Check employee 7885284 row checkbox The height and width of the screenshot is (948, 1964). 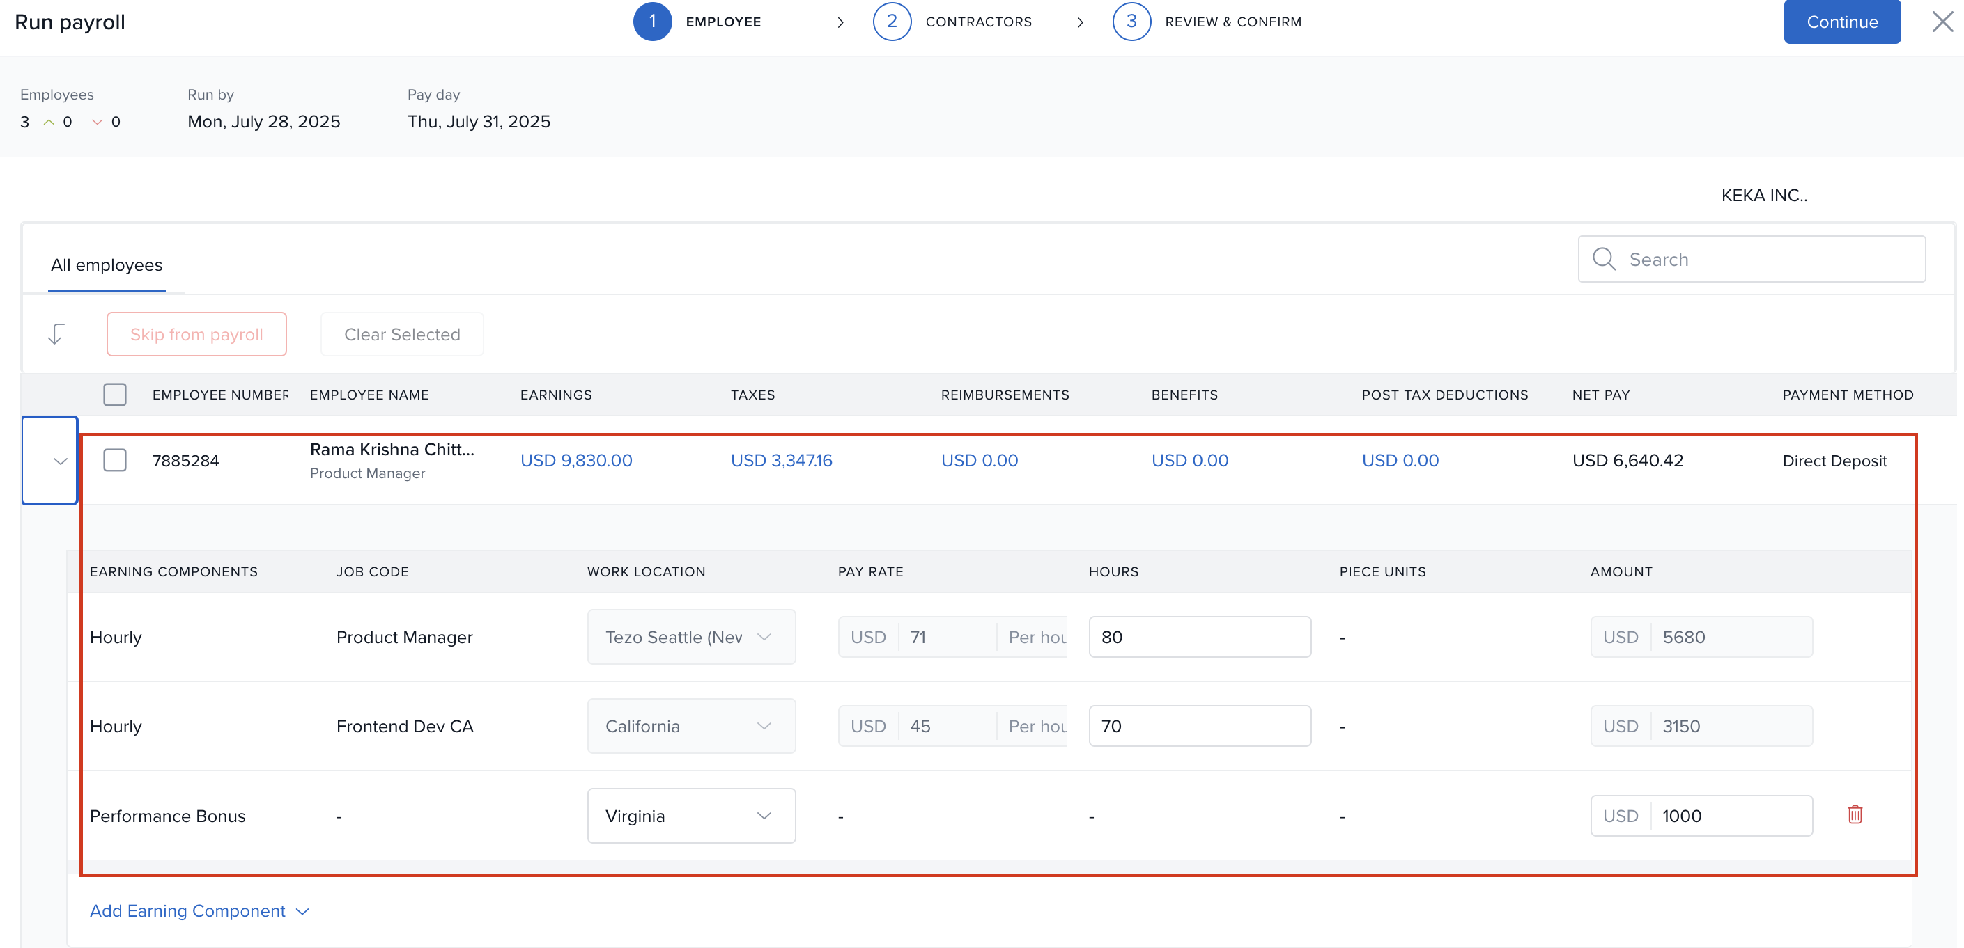coord(114,460)
